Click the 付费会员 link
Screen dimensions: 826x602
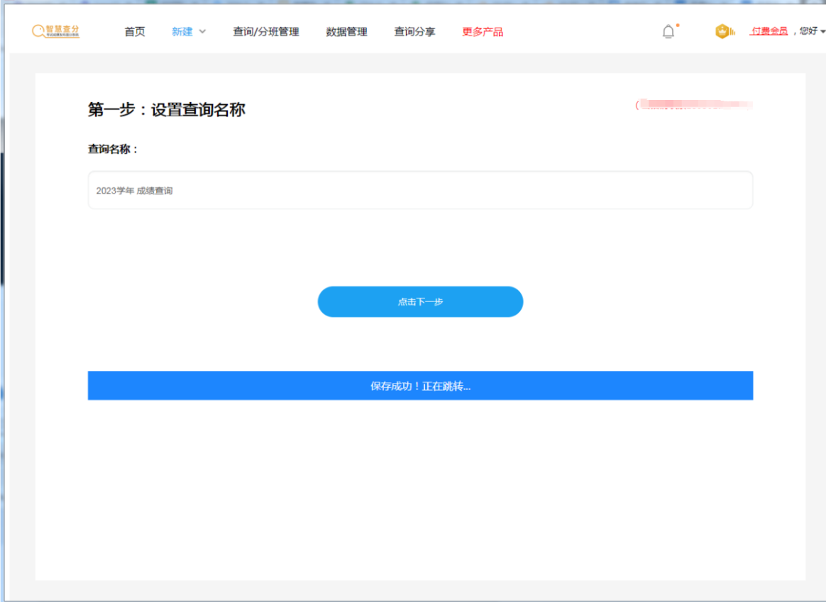point(769,31)
